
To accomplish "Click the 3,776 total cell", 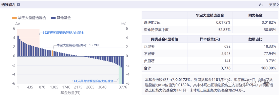I will [226, 68].
